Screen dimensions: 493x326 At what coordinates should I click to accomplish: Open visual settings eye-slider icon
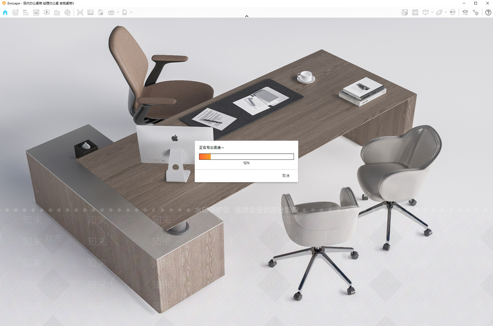465,12
